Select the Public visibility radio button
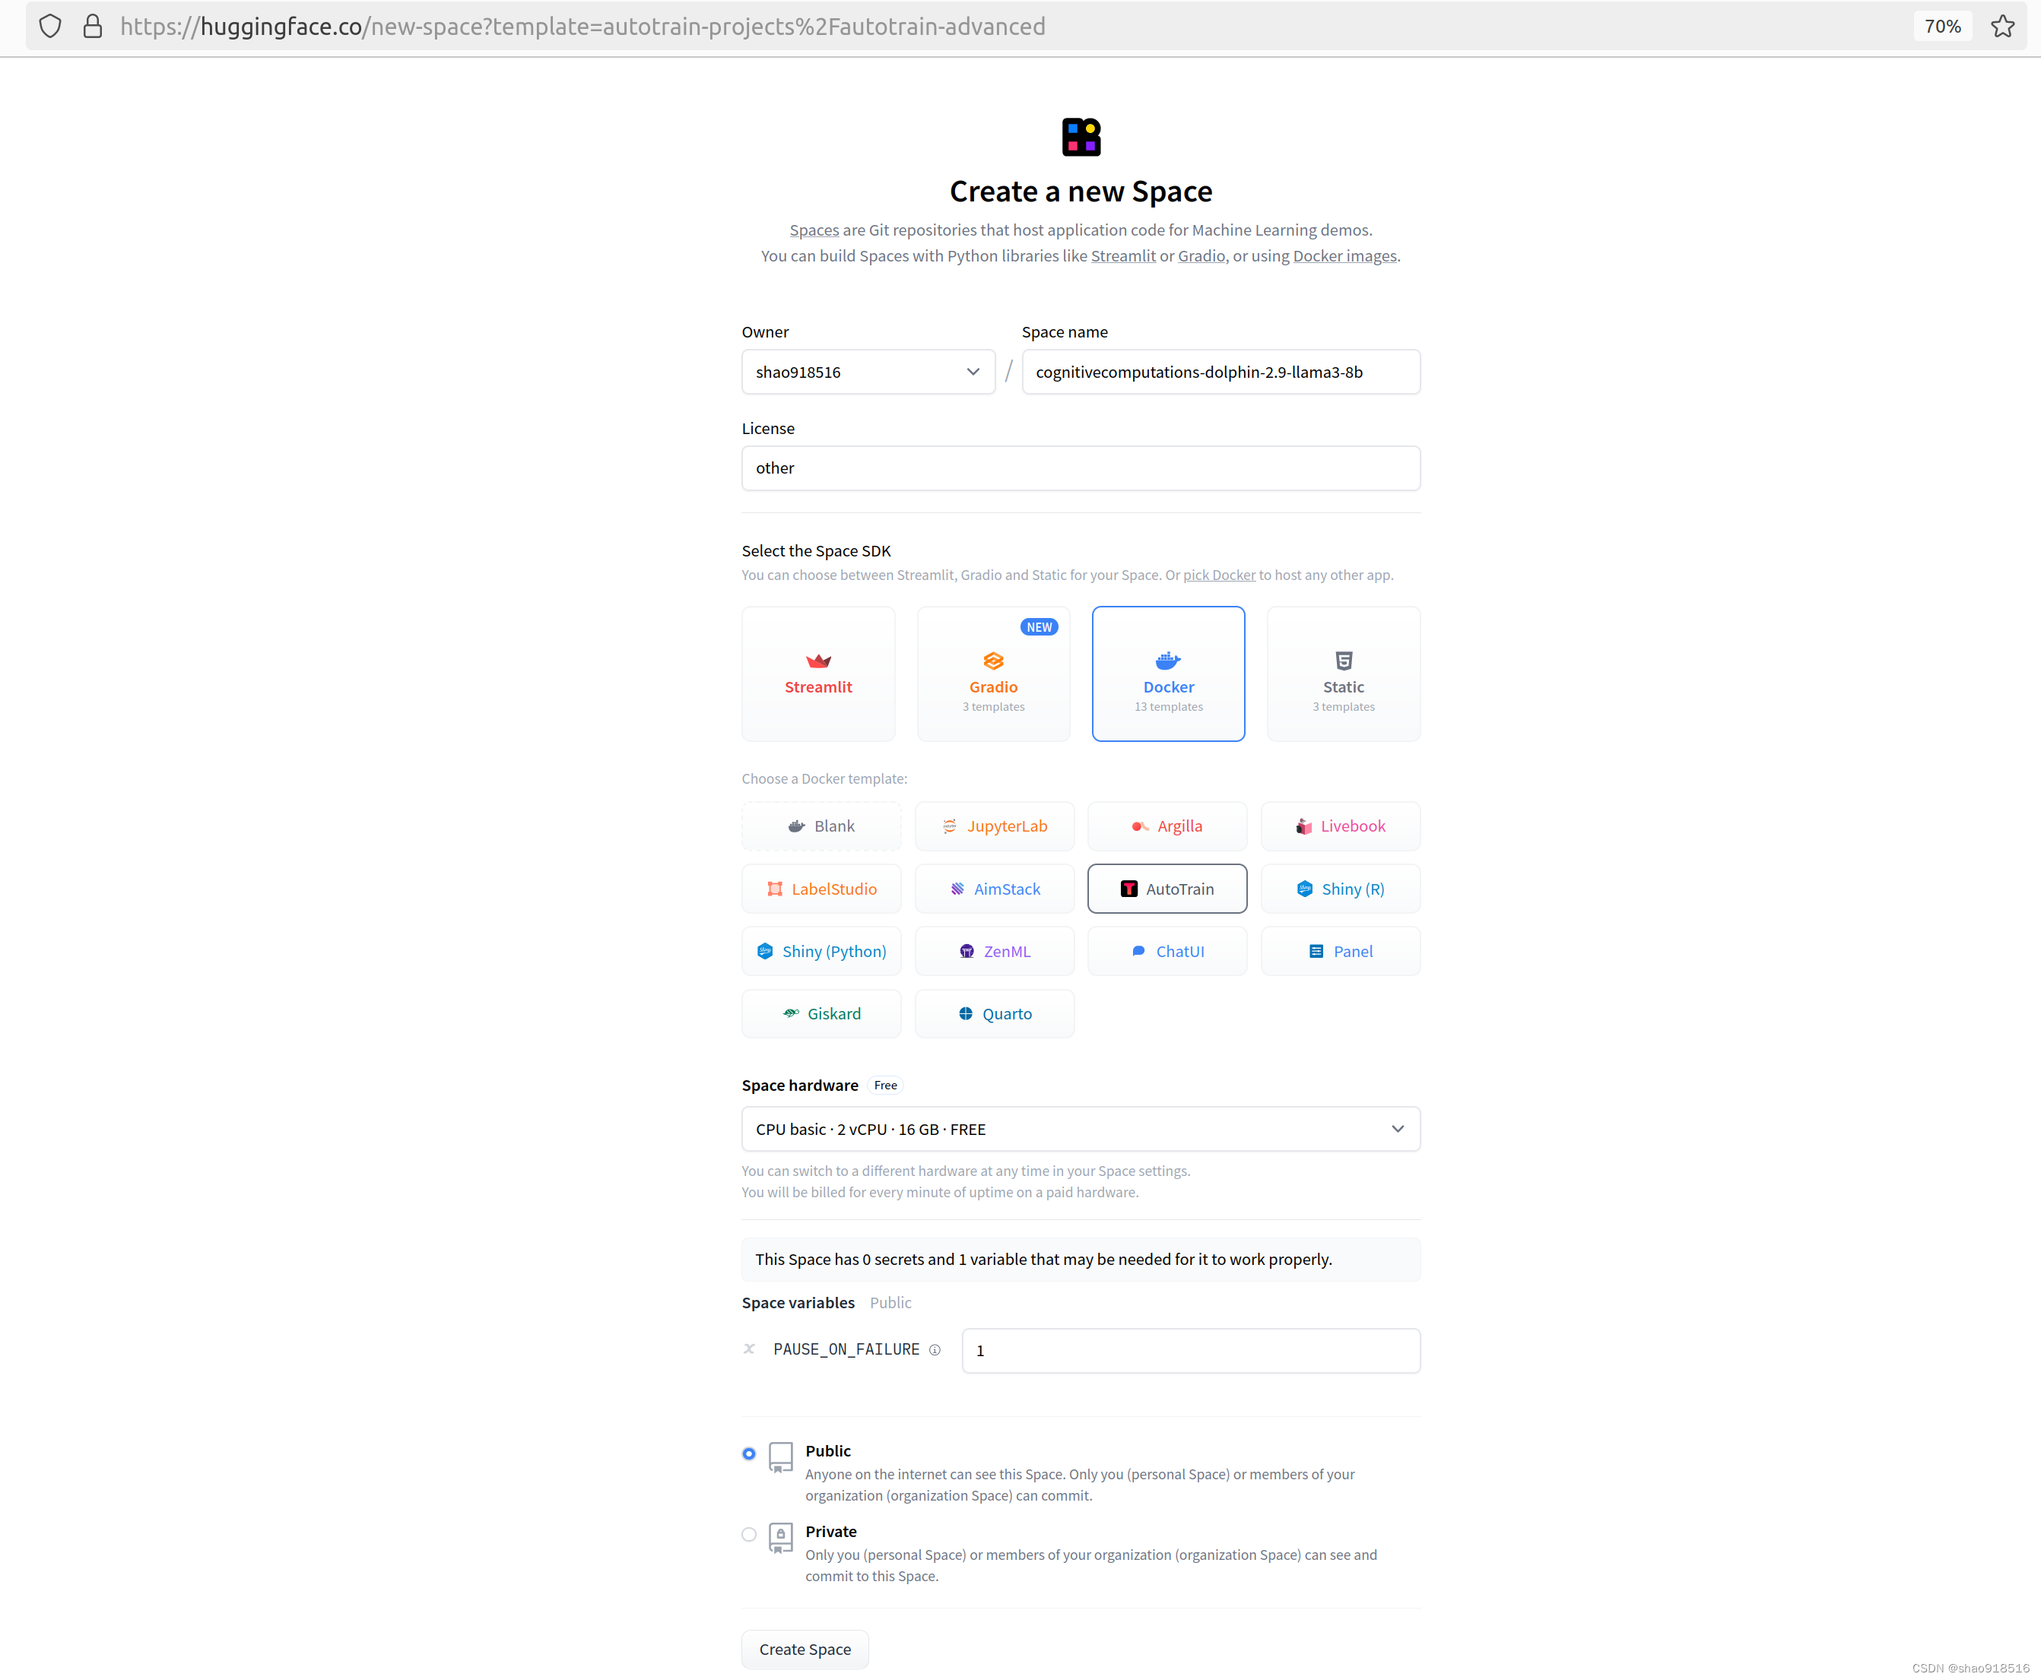Viewport: 2041px width, 1680px height. pos(748,1453)
